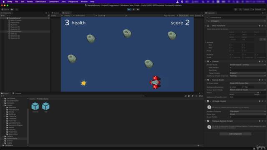Open the Inspector panel more options menu
Screen dimensions: 267x150
265,13
